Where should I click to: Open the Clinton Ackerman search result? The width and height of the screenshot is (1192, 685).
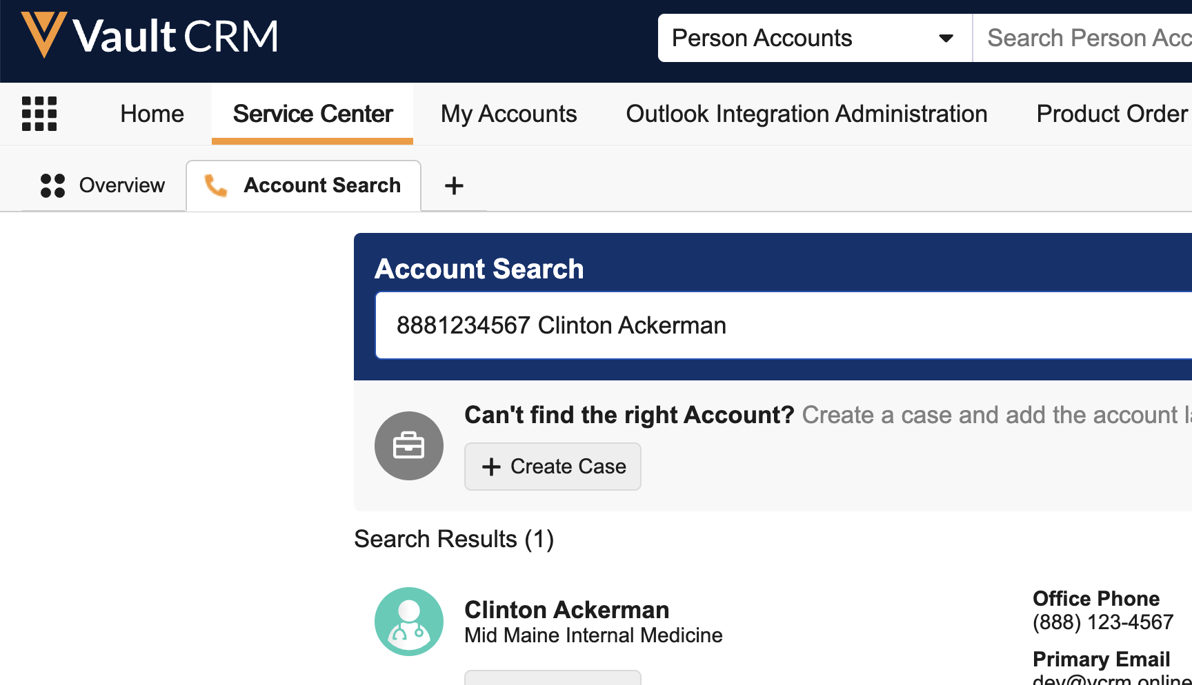pos(566,610)
